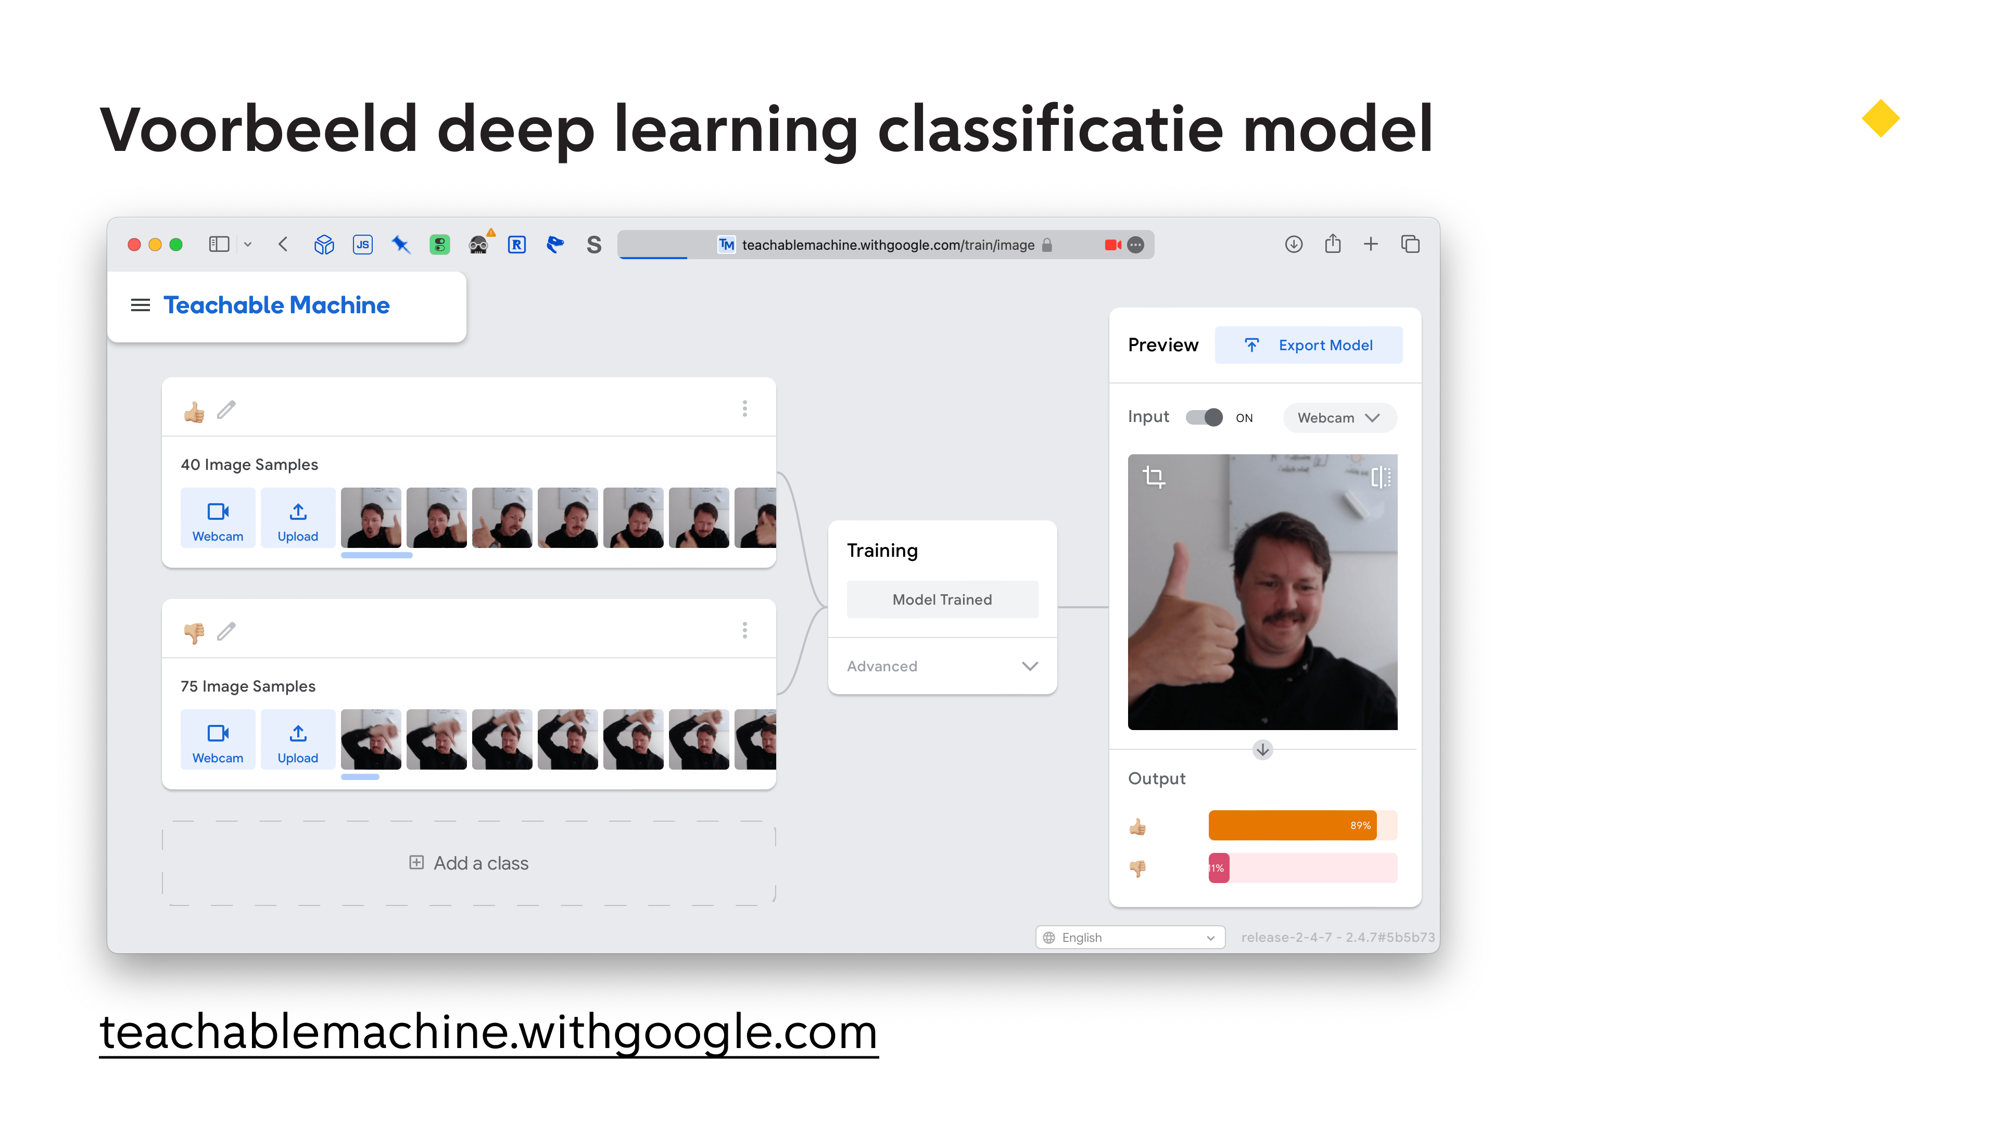Select first thumbs-up sample thumbnail

point(371,518)
